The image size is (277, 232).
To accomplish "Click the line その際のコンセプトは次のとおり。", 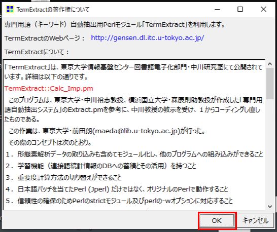I will pos(50,142).
